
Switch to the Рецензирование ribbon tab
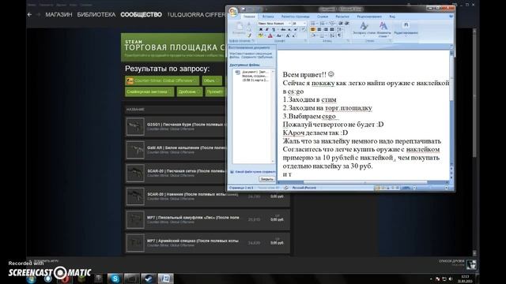point(369,16)
